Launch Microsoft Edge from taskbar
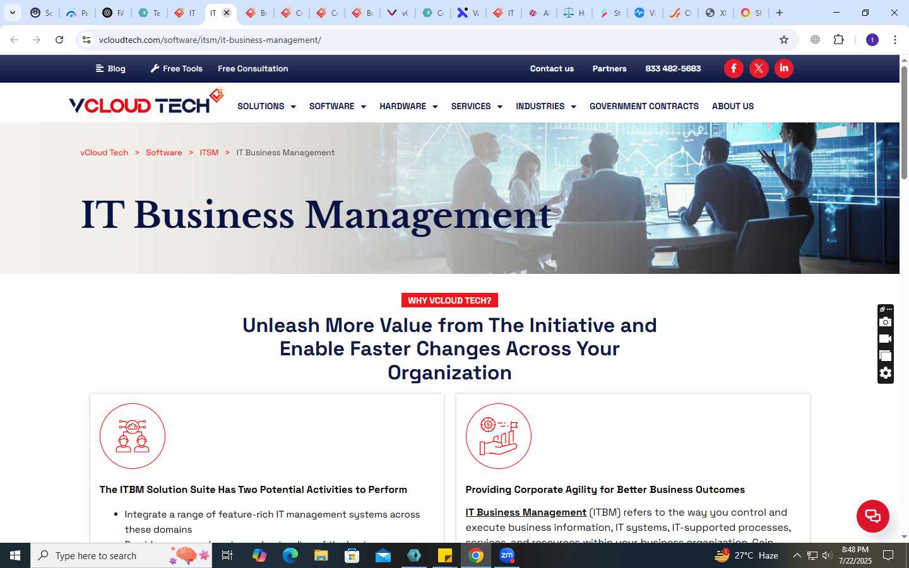This screenshot has width=909, height=568. coord(290,555)
